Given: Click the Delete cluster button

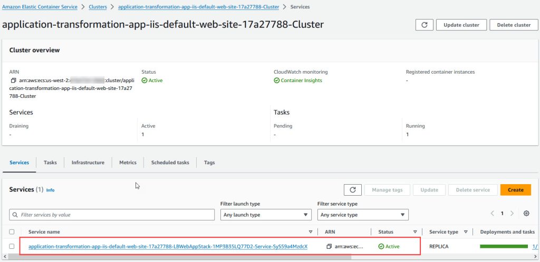Looking at the screenshot, I should click(x=514, y=25).
